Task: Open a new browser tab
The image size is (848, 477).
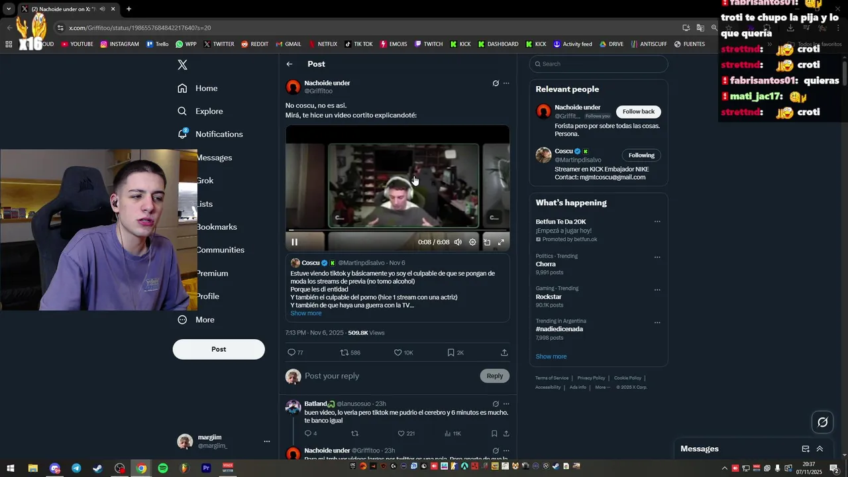Action: pyautogui.click(x=129, y=9)
